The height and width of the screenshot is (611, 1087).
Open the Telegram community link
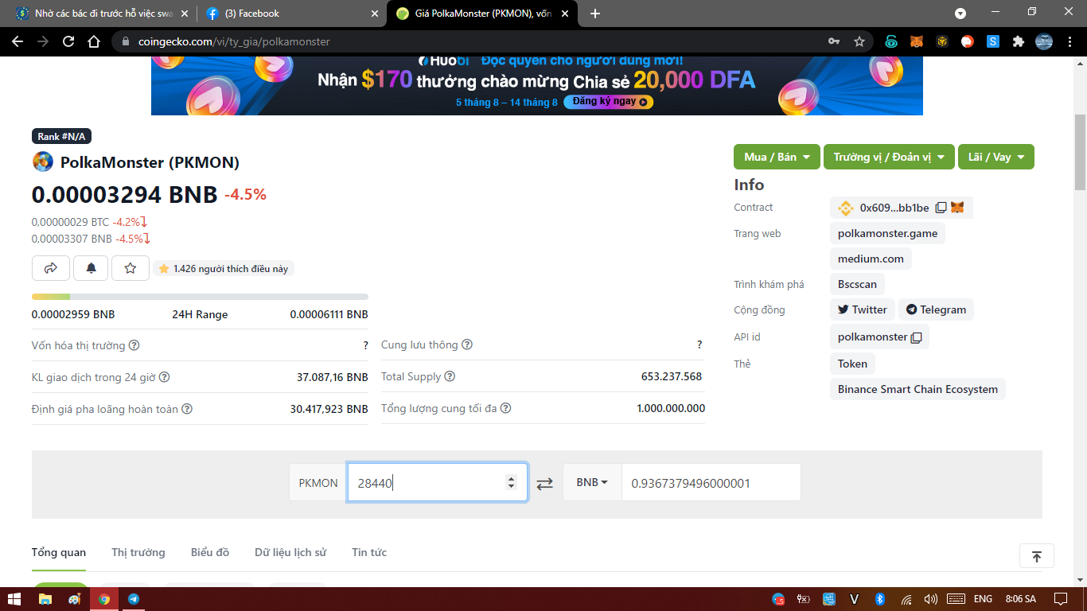pos(936,309)
